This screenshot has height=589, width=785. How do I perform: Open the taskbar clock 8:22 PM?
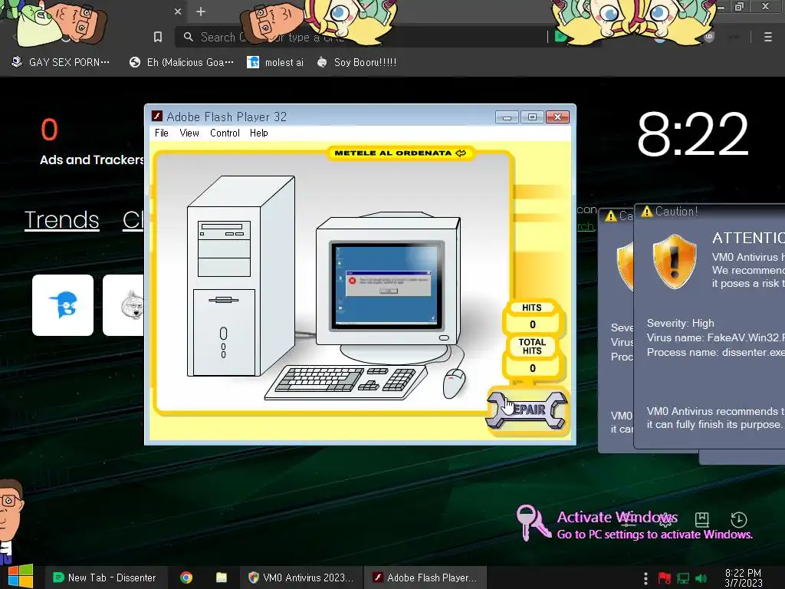point(743,577)
